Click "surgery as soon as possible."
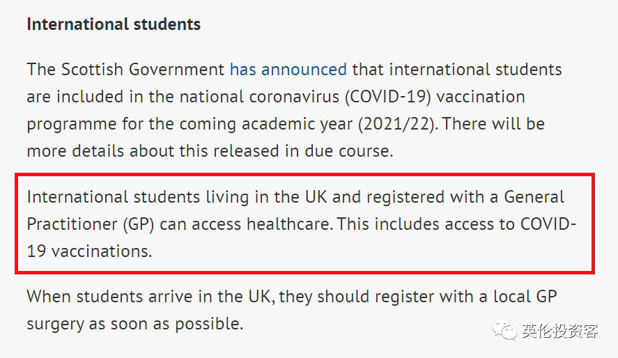This screenshot has width=618, height=358. 134,324
